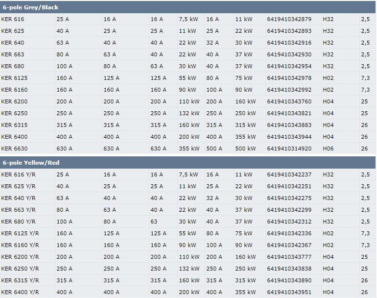Click the KER 640 Y/R product name
This screenshot has height=298, width=377.
click(x=18, y=198)
